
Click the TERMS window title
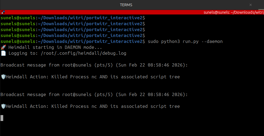click(x=126, y=5)
